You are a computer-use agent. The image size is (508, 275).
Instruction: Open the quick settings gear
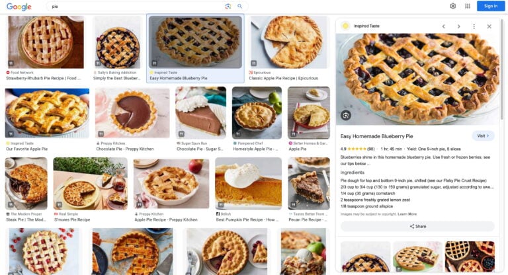[453, 6]
